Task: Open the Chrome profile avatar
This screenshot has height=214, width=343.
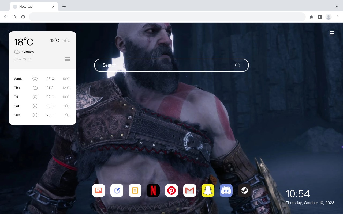Action: tap(329, 17)
